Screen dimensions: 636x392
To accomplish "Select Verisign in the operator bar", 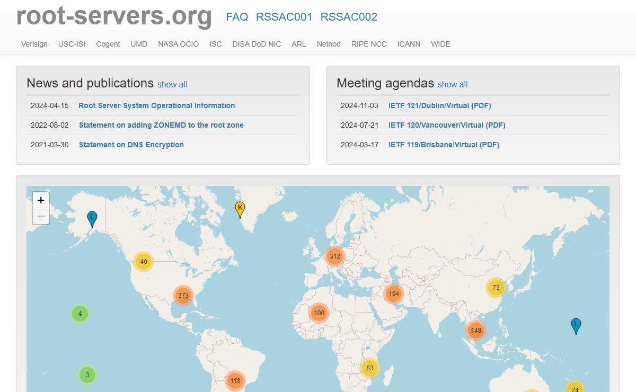I will pos(34,44).
